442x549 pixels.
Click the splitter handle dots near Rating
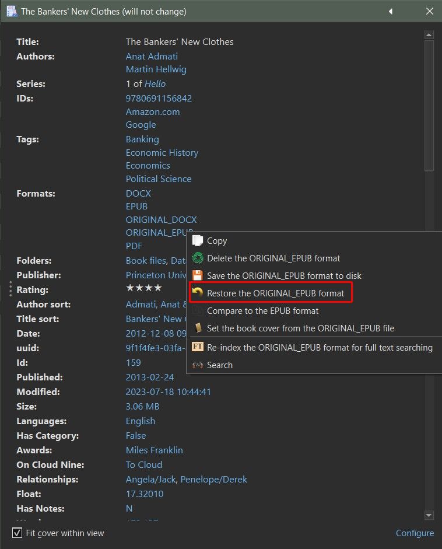pos(10,289)
